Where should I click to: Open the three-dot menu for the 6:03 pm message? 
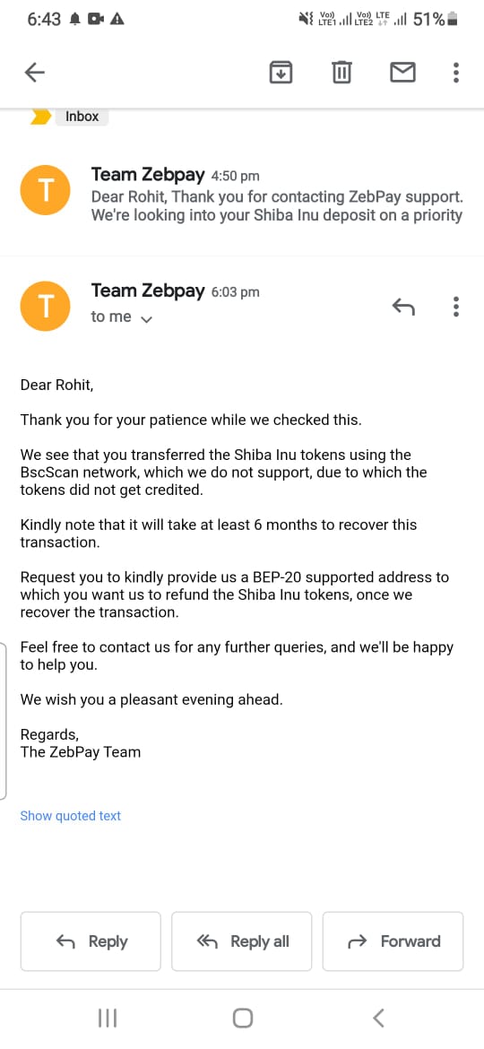pyautogui.click(x=456, y=307)
